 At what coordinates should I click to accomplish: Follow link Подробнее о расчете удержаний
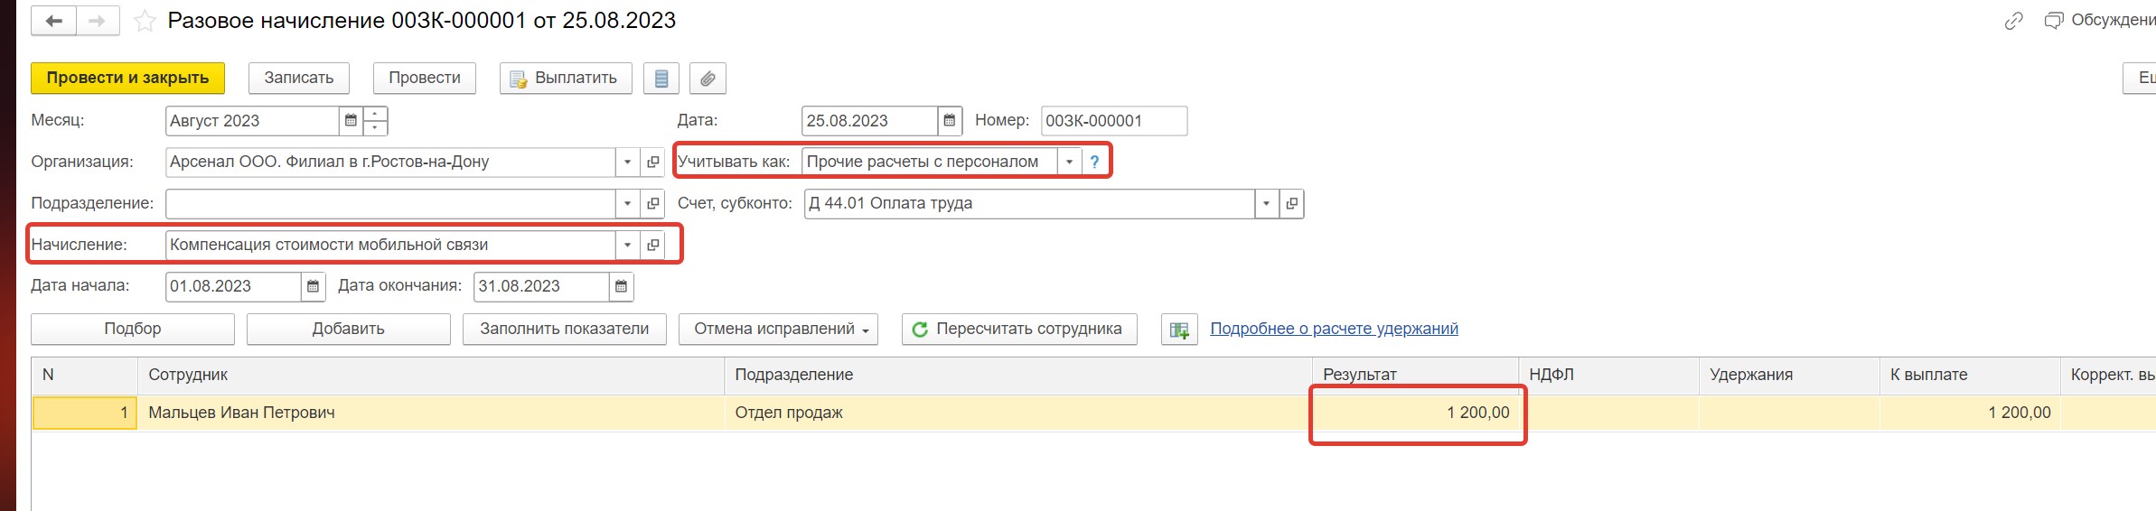(x=1334, y=329)
